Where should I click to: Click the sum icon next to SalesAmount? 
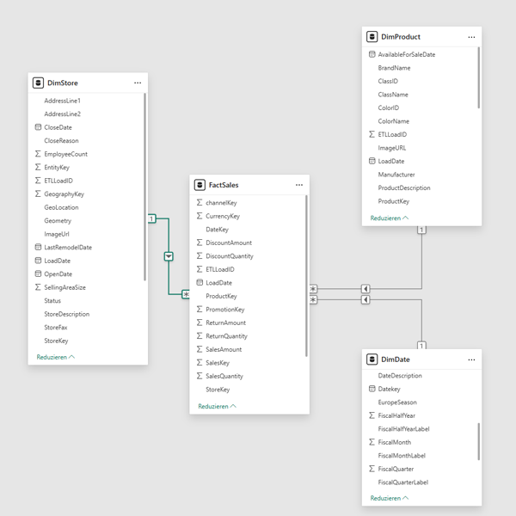[x=200, y=349]
